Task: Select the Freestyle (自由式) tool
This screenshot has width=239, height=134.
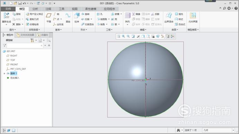Action: point(180,24)
